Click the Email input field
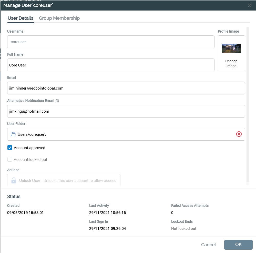This screenshot has height=253, width=256. click(126, 88)
